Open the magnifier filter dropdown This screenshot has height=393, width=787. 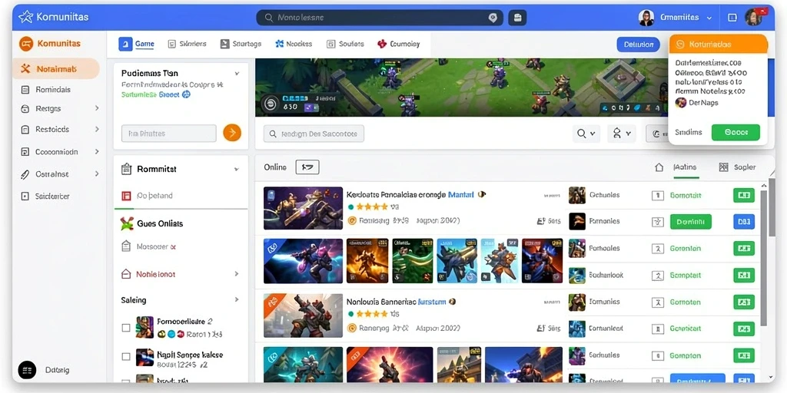[586, 134]
